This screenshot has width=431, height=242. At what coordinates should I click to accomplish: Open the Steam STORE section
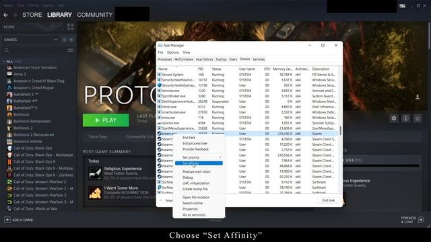click(32, 15)
